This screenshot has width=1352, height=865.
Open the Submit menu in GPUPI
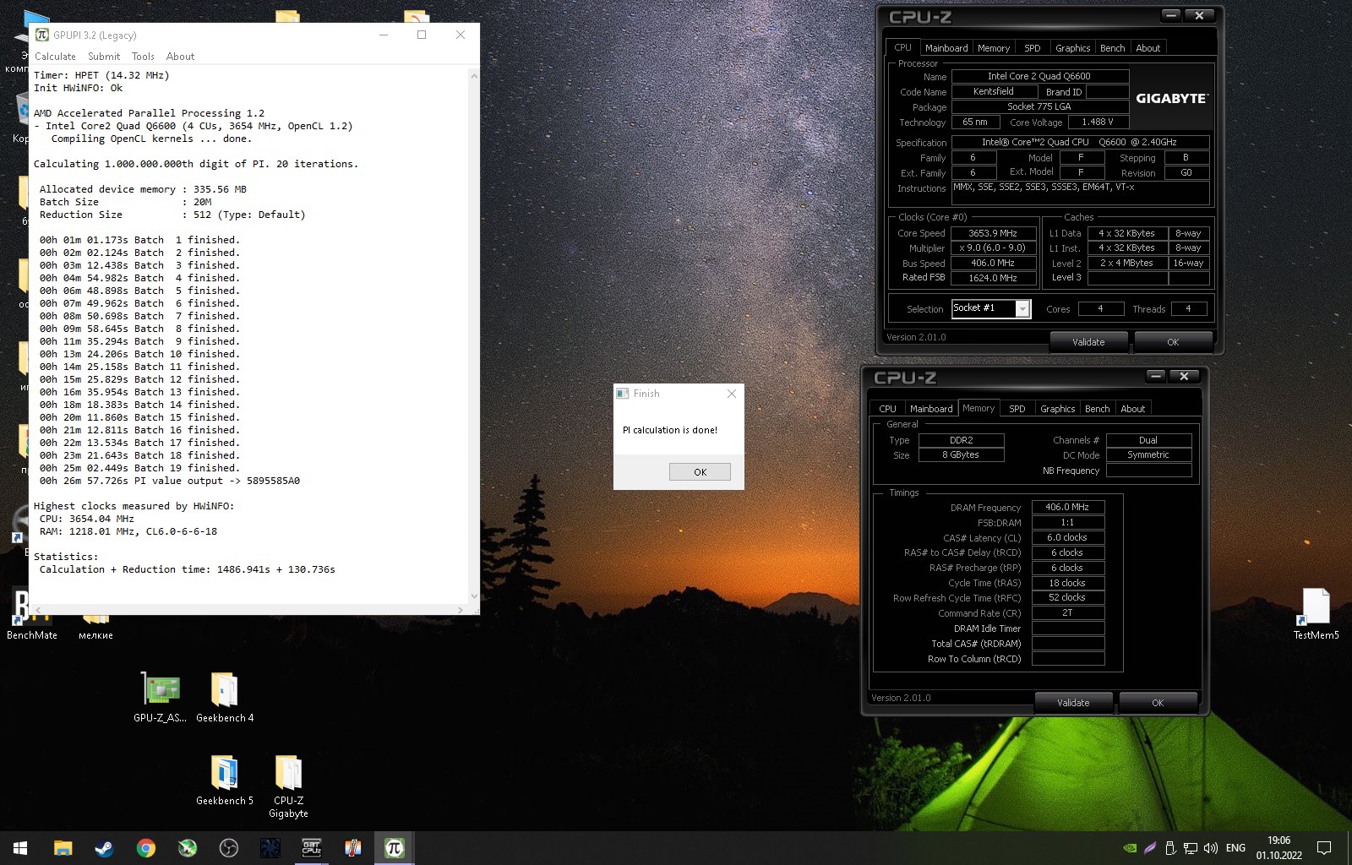point(104,57)
